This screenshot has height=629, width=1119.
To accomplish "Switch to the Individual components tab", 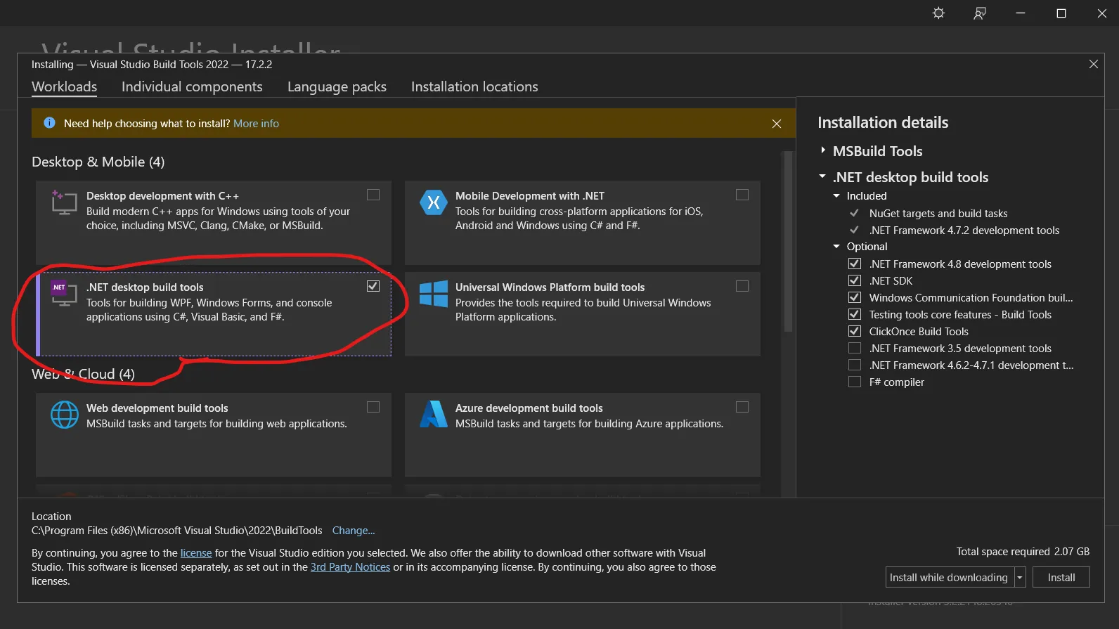I will click(192, 86).
